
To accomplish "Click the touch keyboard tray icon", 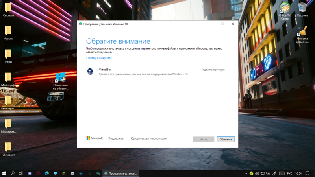I will 282,173.
